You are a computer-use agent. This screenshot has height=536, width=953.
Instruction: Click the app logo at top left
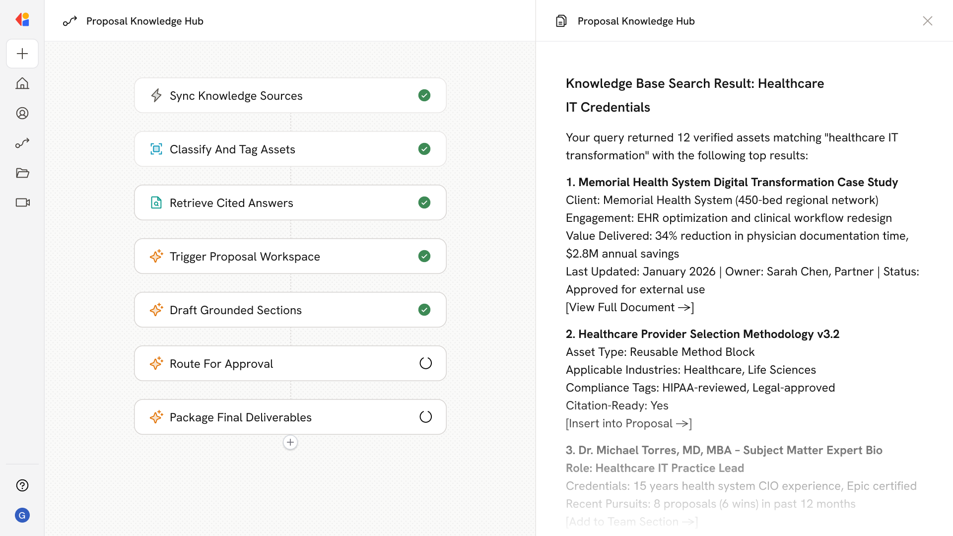(x=22, y=20)
